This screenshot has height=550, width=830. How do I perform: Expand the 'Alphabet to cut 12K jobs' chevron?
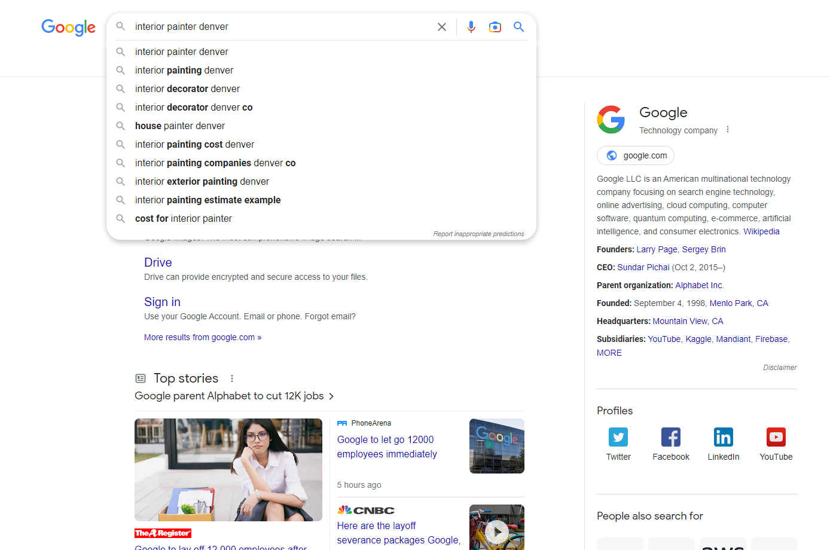coord(331,396)
